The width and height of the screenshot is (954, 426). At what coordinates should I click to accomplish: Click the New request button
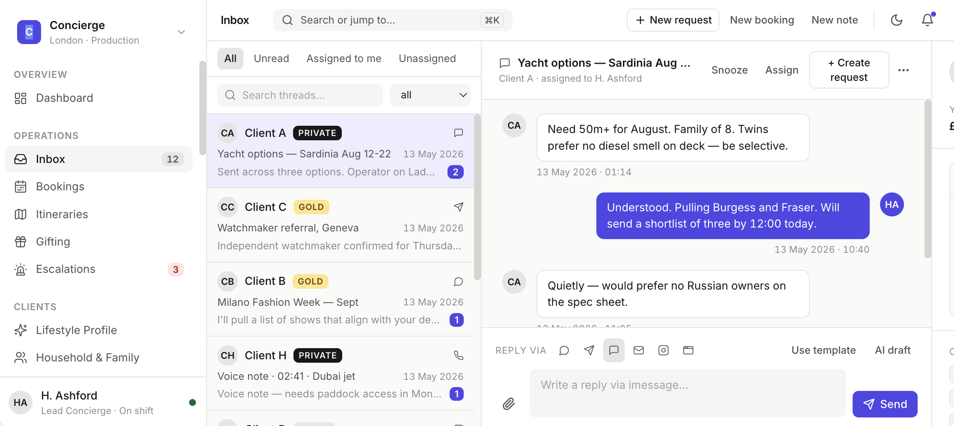673,20
